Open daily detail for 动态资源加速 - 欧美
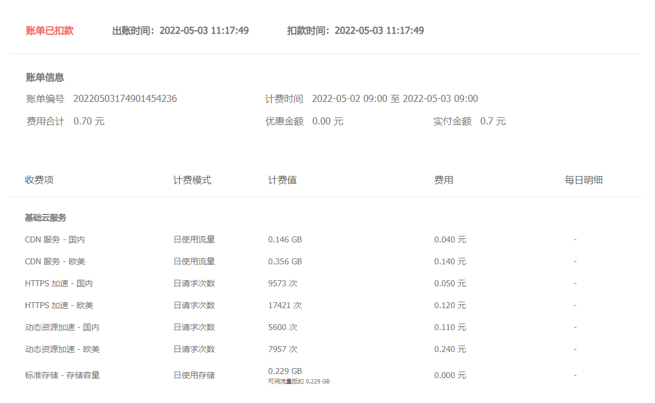This screenshot has width=655, height=403. click(x=574, y=349)
